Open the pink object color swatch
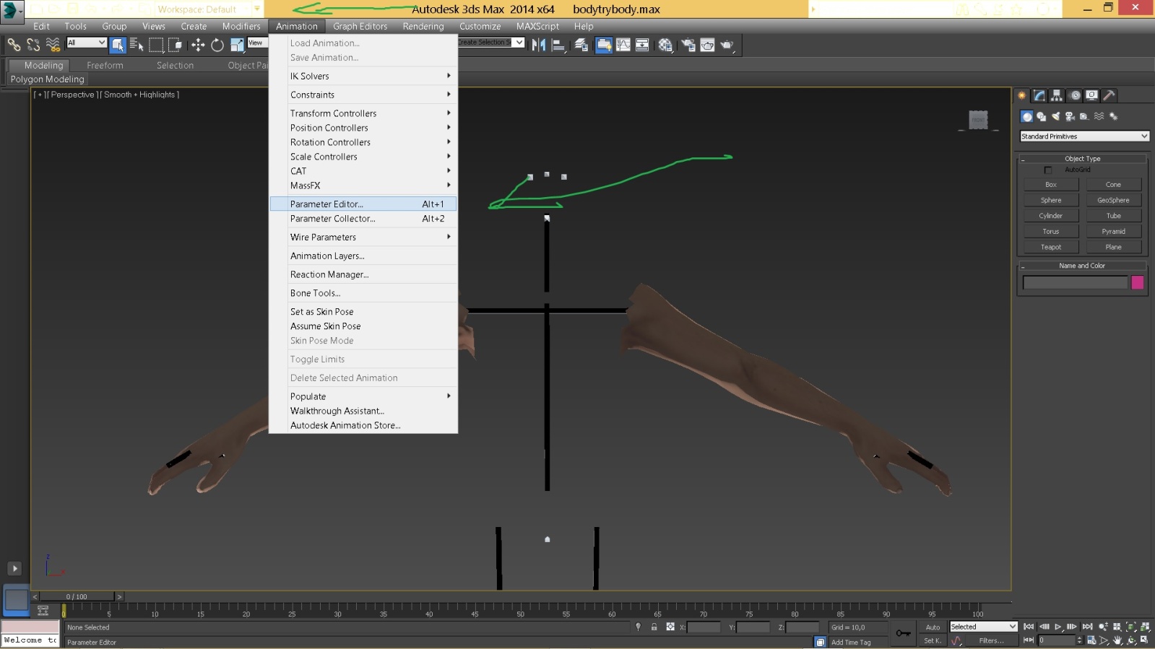 (x=1137, y=283)
